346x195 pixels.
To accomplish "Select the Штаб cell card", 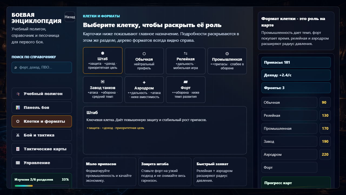I will (103, 60).
